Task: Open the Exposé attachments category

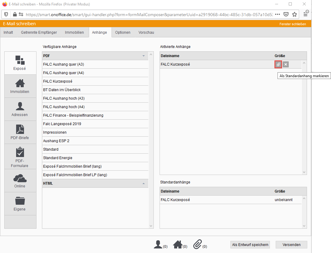Action: point(20,63)
